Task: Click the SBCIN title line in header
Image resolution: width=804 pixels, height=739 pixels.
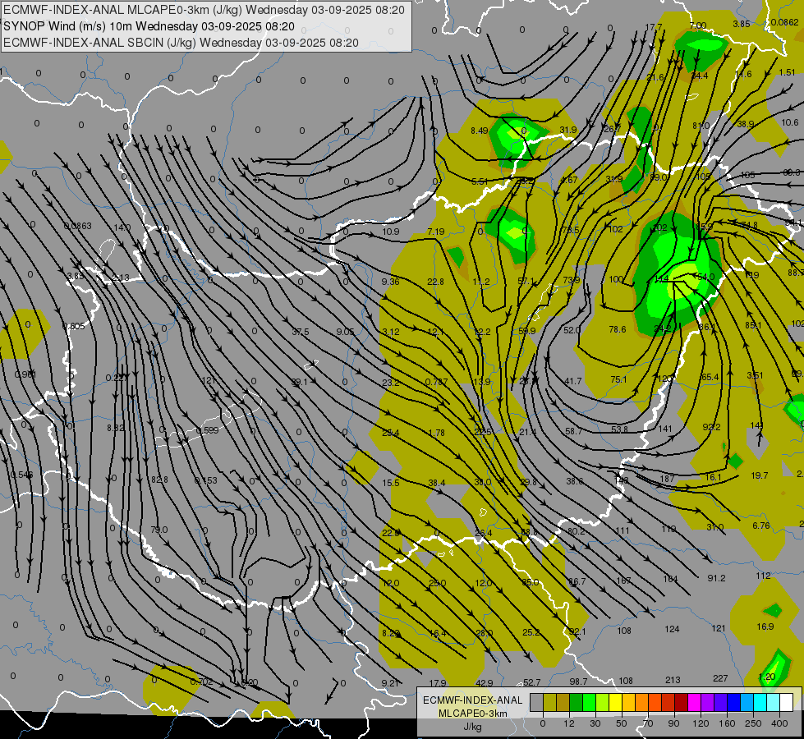Action: pos(181,43)
